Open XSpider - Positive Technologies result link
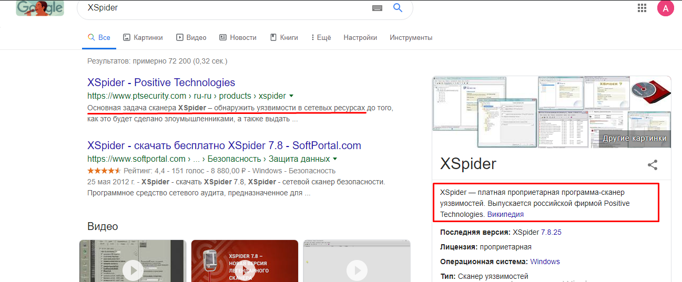Viewport: 682px width, 282px height. coord(161,82)
